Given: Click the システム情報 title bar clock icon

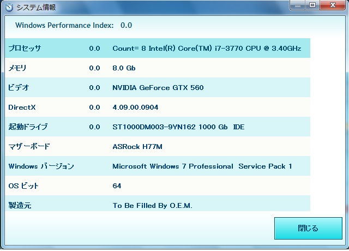Looking at the screenshot, I should click(x=9, y=7).
